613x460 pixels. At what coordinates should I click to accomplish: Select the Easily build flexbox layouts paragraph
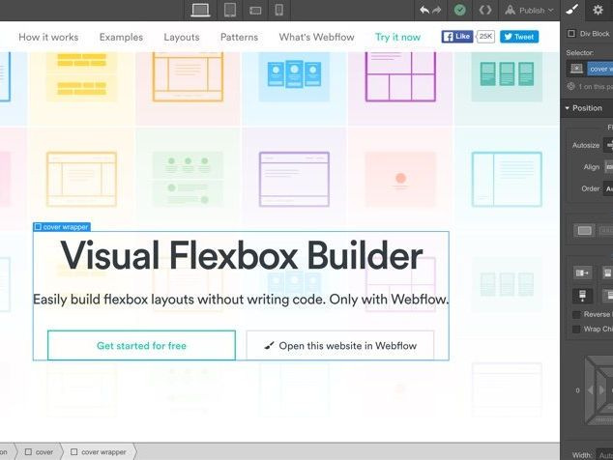(x=241, y=300)
